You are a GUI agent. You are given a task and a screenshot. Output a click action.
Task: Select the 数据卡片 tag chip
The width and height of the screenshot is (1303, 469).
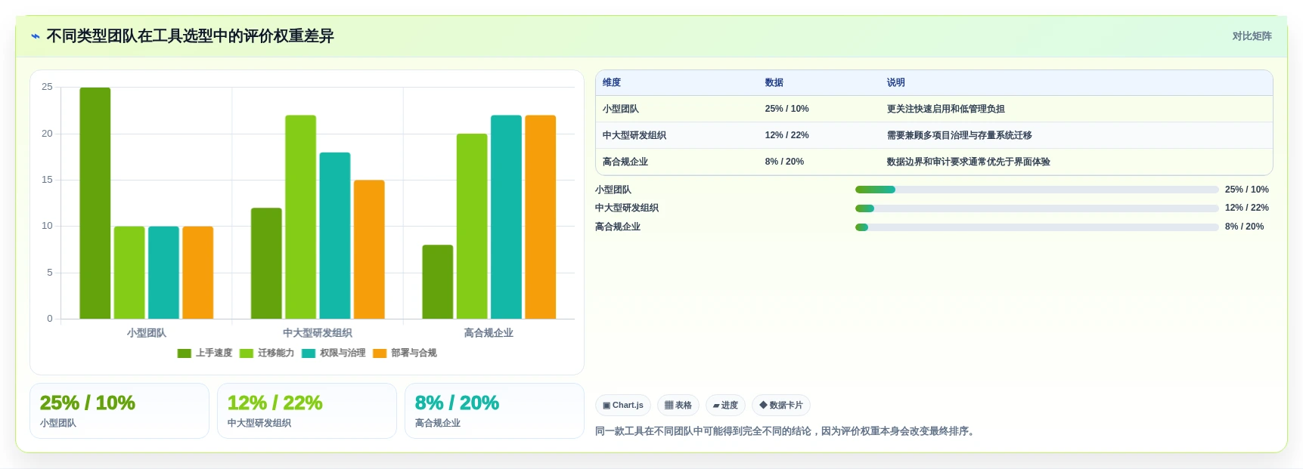781,406
